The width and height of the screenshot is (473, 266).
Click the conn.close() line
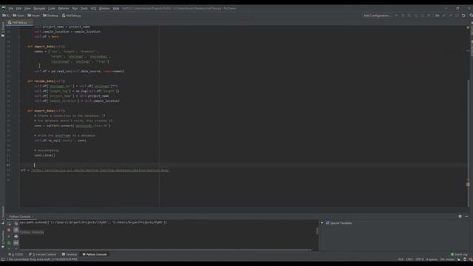pyautogui.click(x=44, y=155)
